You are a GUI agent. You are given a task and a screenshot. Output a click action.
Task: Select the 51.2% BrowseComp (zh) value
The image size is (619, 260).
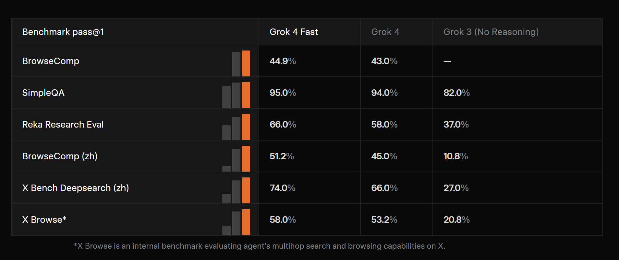tap(282, 156)
